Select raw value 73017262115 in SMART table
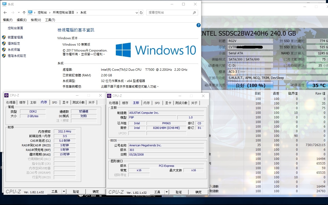The height and width of the screenshot is (205, 328). 315,145
